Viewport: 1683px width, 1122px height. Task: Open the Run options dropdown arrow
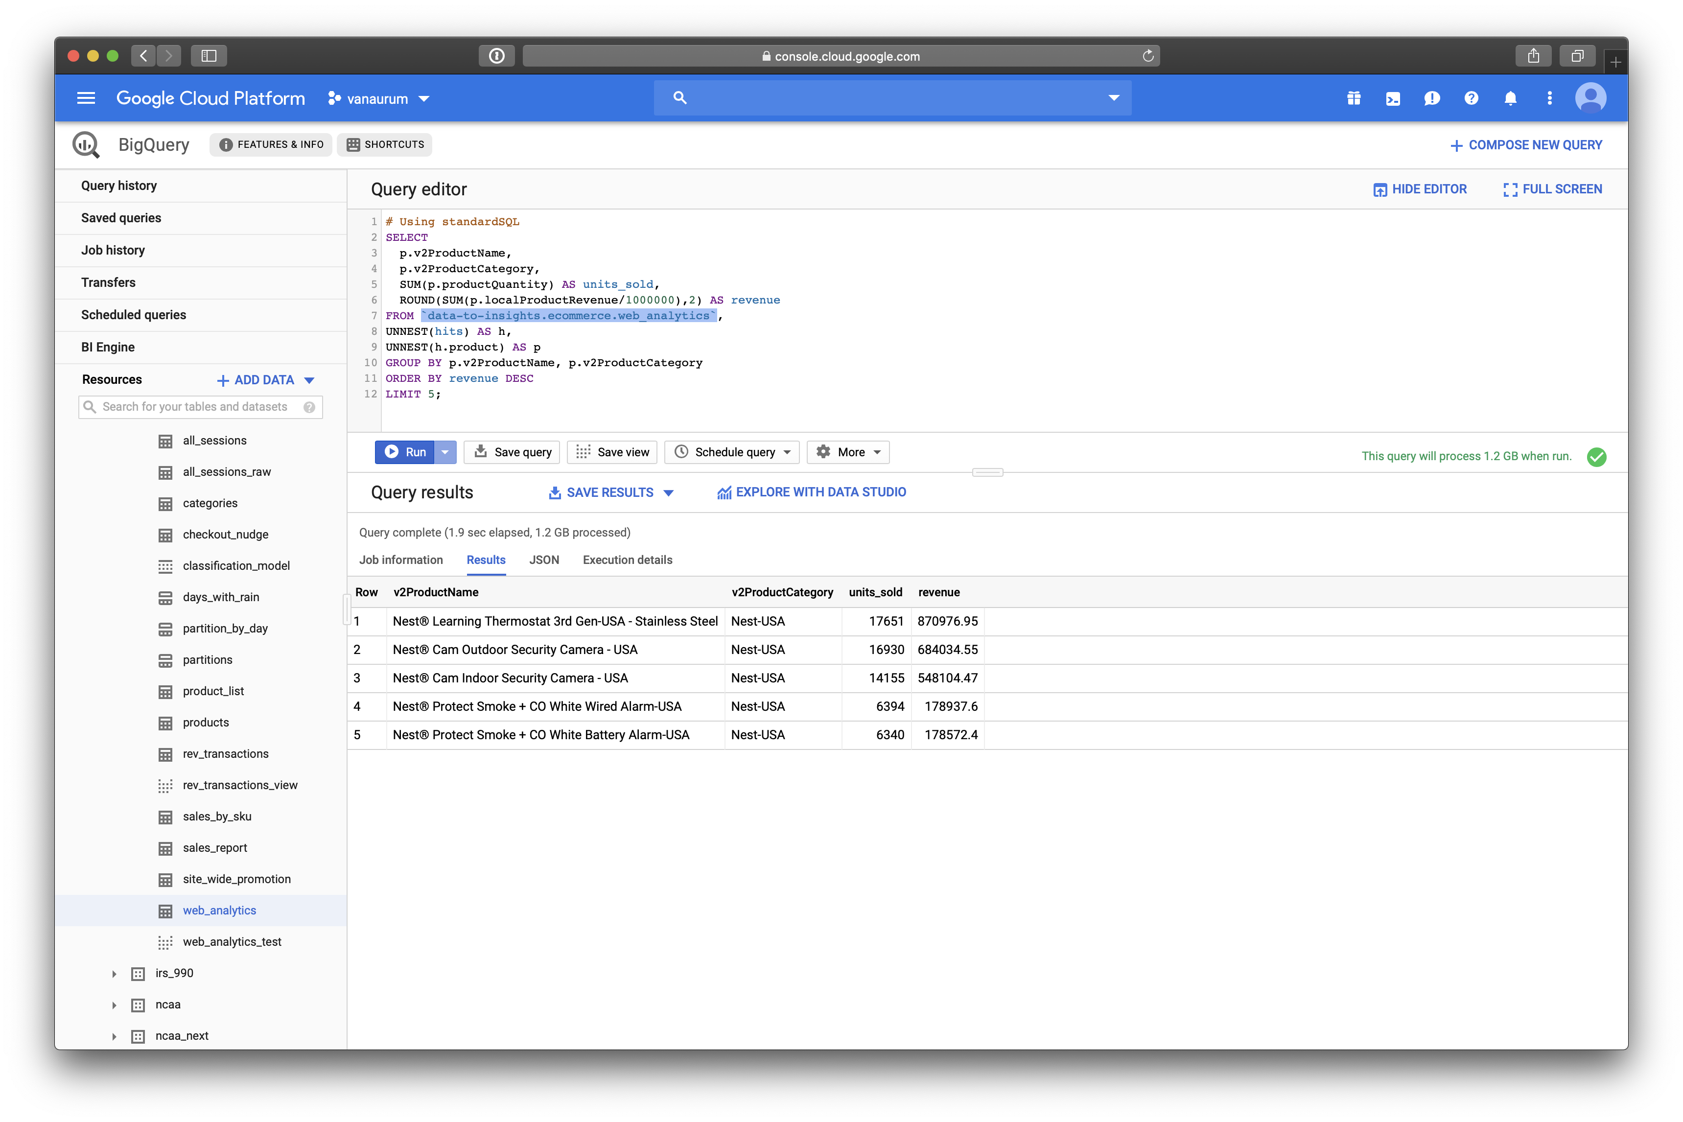click(x=445, y=452)
